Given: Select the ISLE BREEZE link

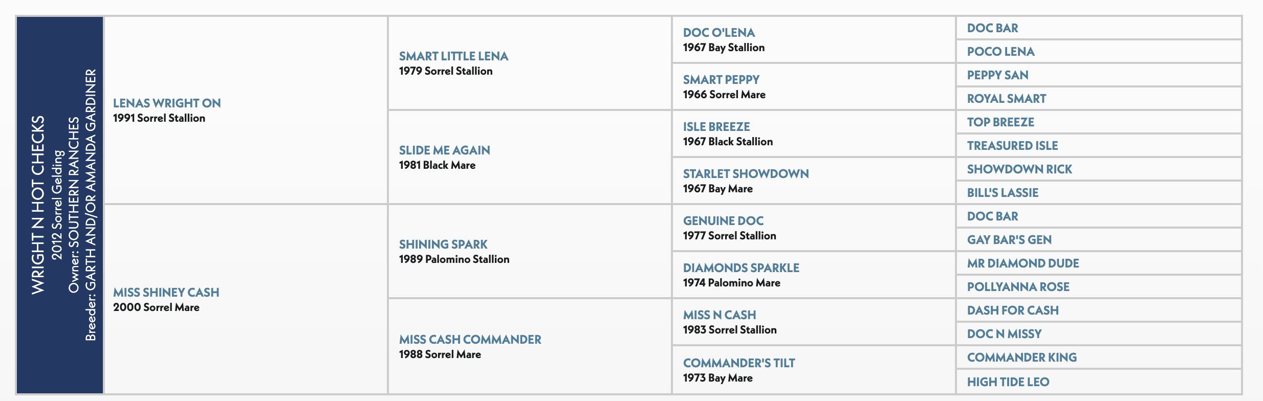Looking at the screenshot, I should click(716, 127).
